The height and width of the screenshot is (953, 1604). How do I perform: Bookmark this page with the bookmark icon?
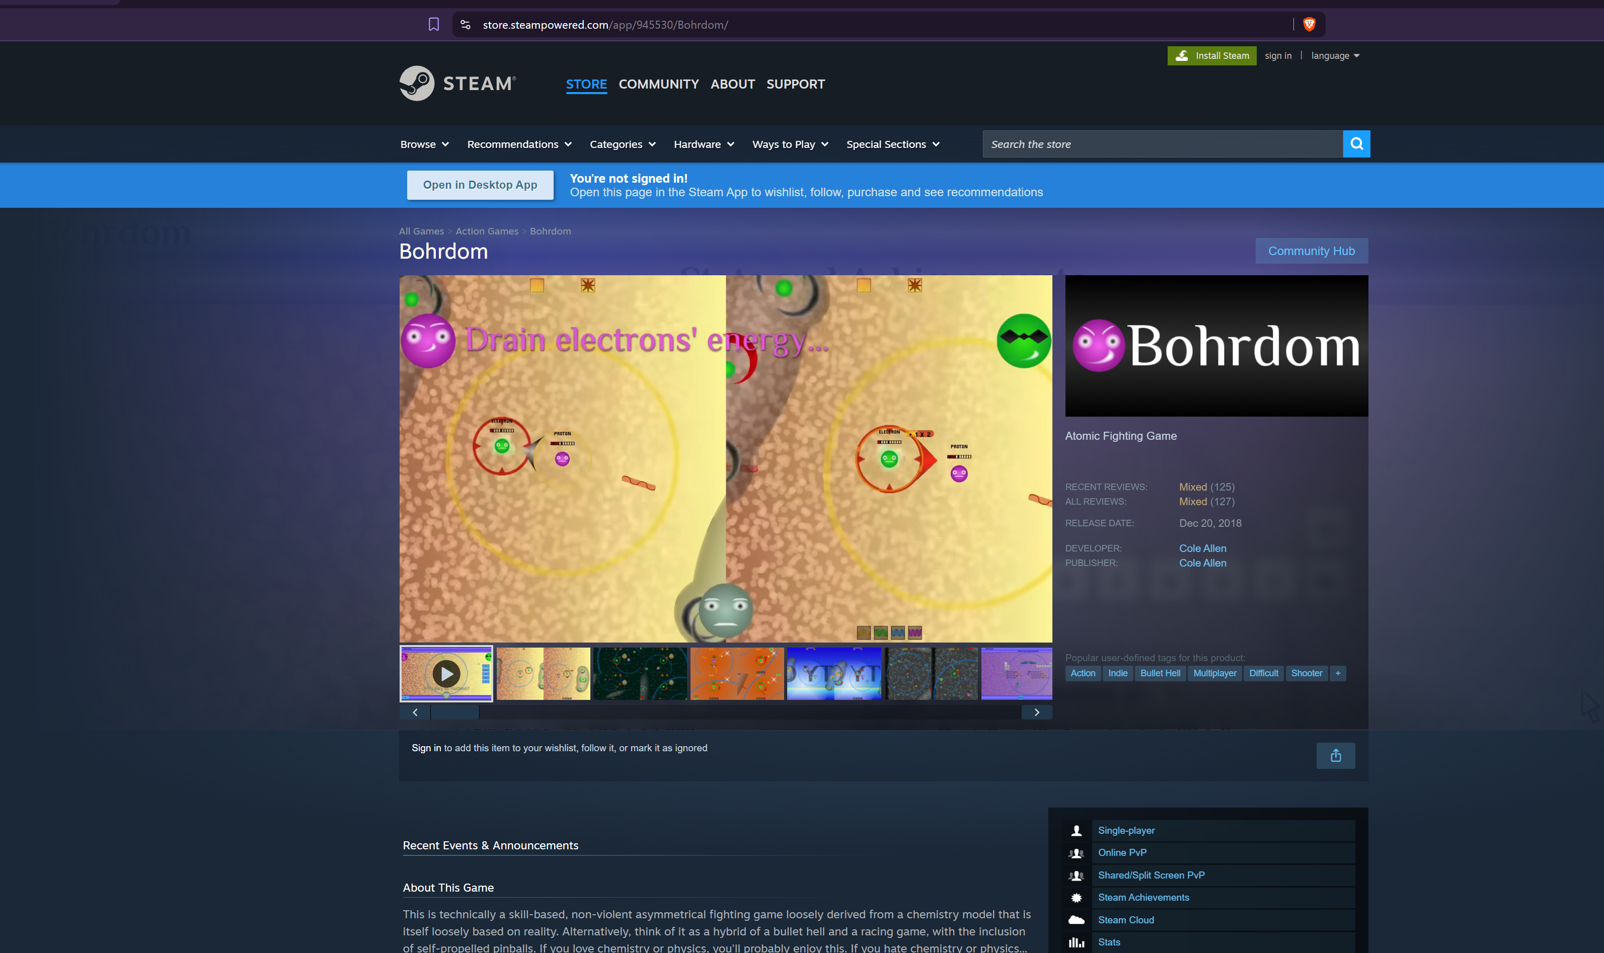[x=434, y=24]
